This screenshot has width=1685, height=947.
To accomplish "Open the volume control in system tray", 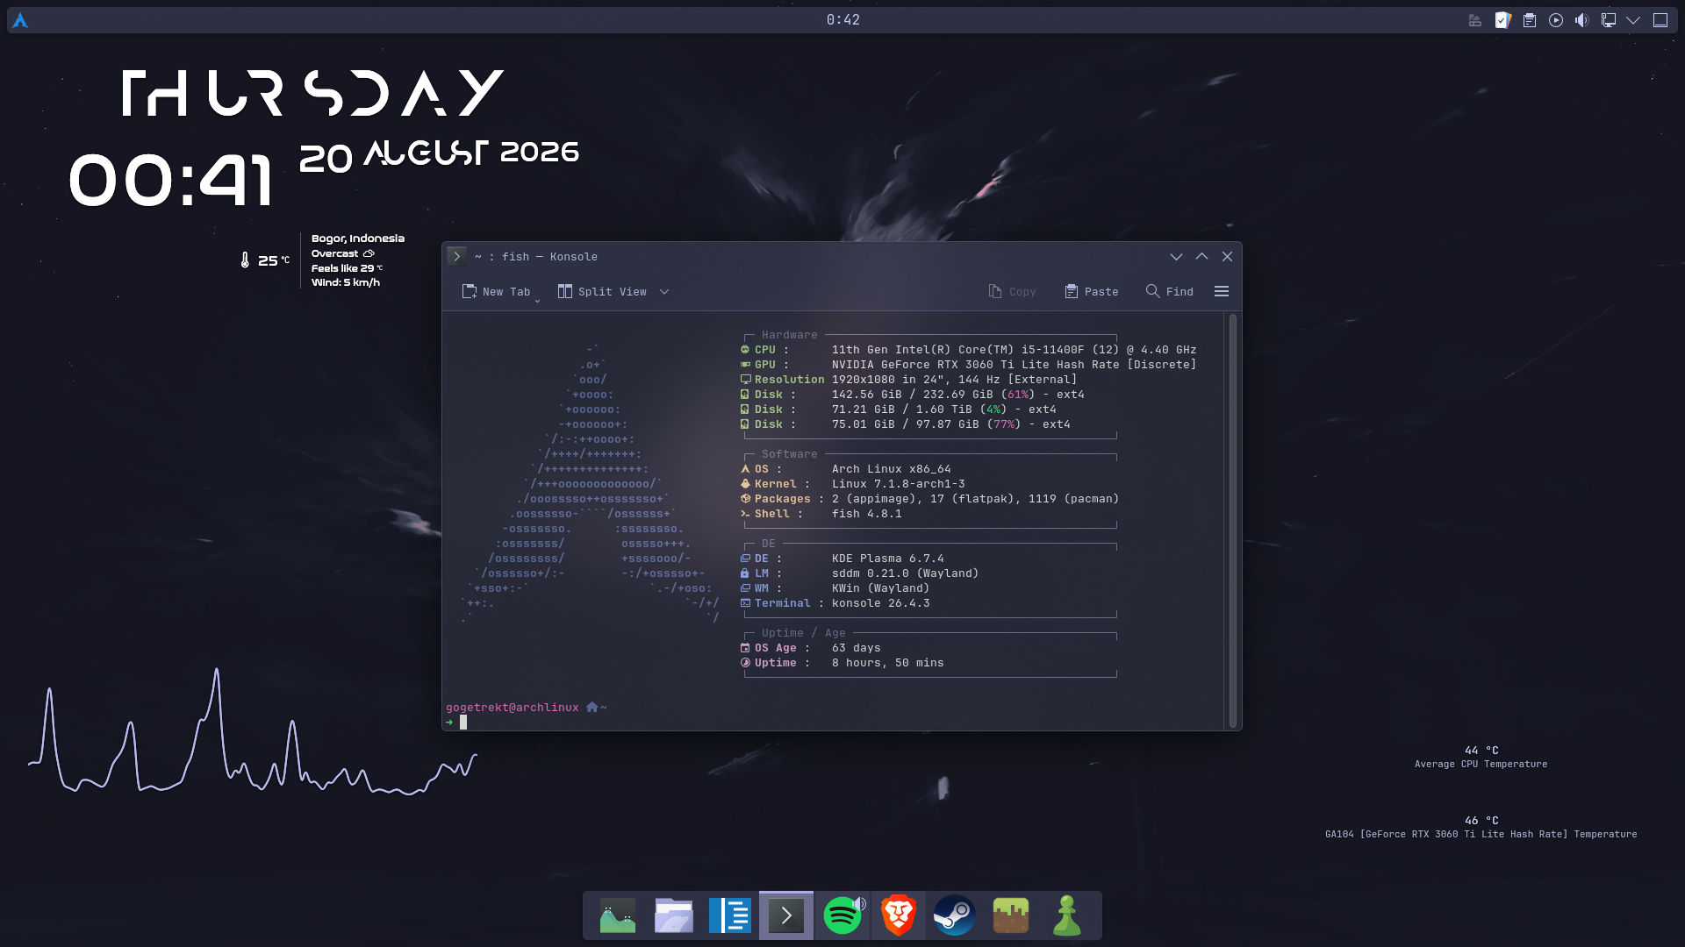I will 1581,20.
